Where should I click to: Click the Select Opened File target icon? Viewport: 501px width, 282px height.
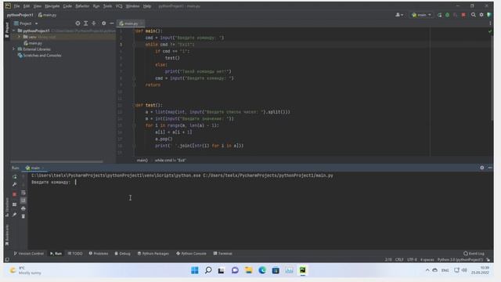click(x=77, y=23)
